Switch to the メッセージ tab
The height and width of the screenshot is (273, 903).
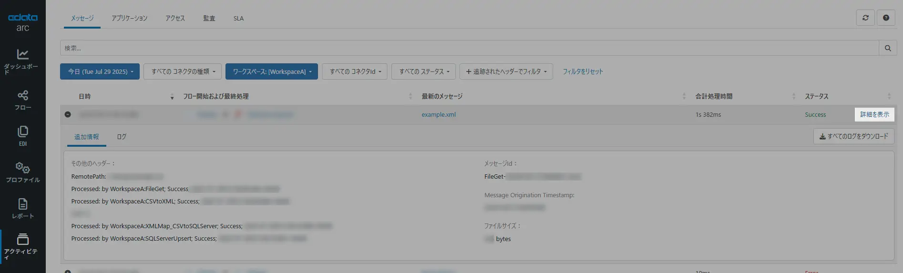click(x=82, y=18)
